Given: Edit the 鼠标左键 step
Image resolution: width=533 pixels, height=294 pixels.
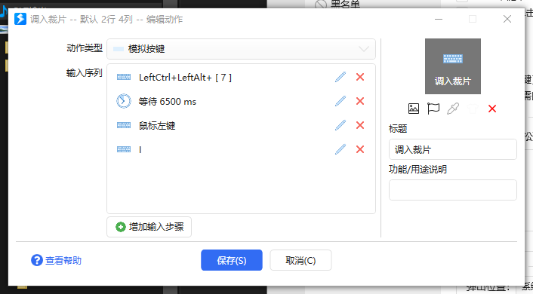Looking at the screenshot, I should [340, 125].
